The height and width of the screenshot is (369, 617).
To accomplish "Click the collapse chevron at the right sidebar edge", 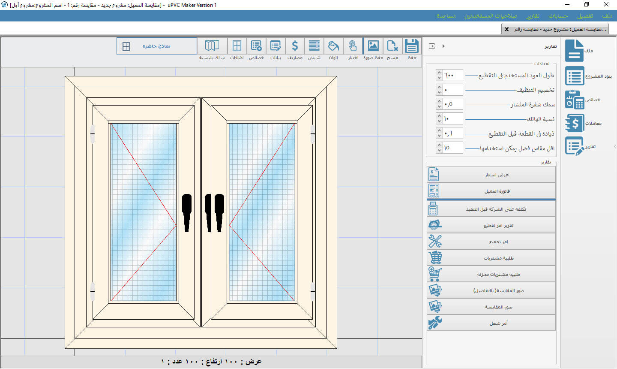I will click(x=615, y=147).
